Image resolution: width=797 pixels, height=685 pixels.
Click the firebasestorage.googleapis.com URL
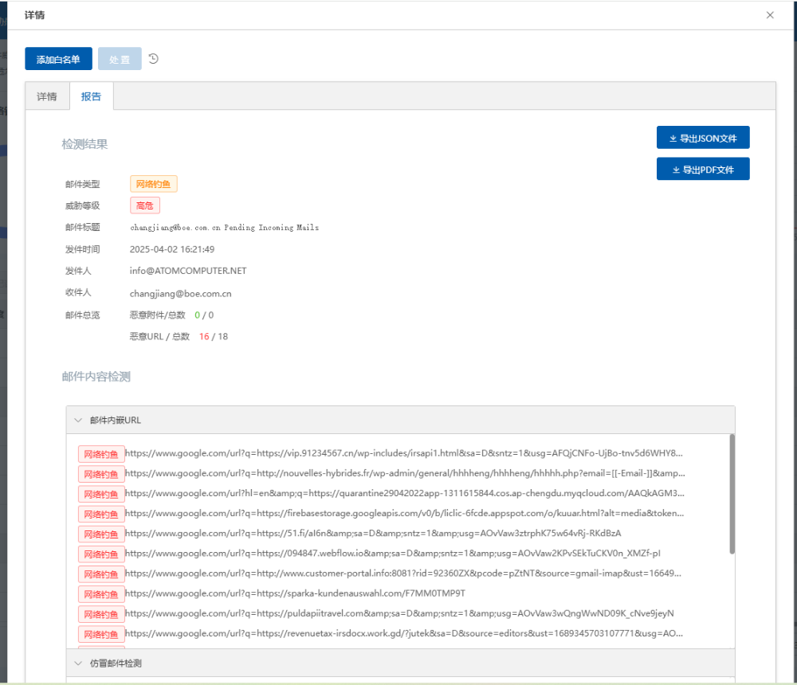click(x=403, y=514)
